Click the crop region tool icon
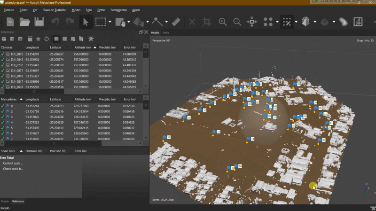This screenshot has width=376, height=211. pos(206,22)
